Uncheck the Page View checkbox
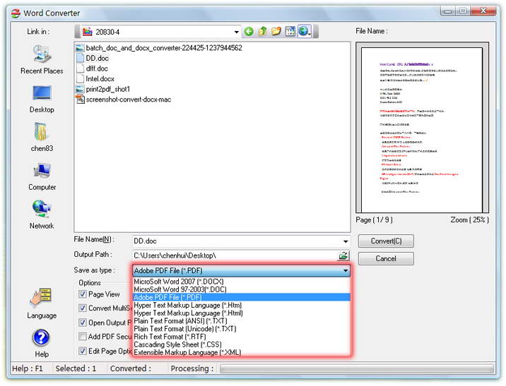506x386 pixels. (83, 294)
